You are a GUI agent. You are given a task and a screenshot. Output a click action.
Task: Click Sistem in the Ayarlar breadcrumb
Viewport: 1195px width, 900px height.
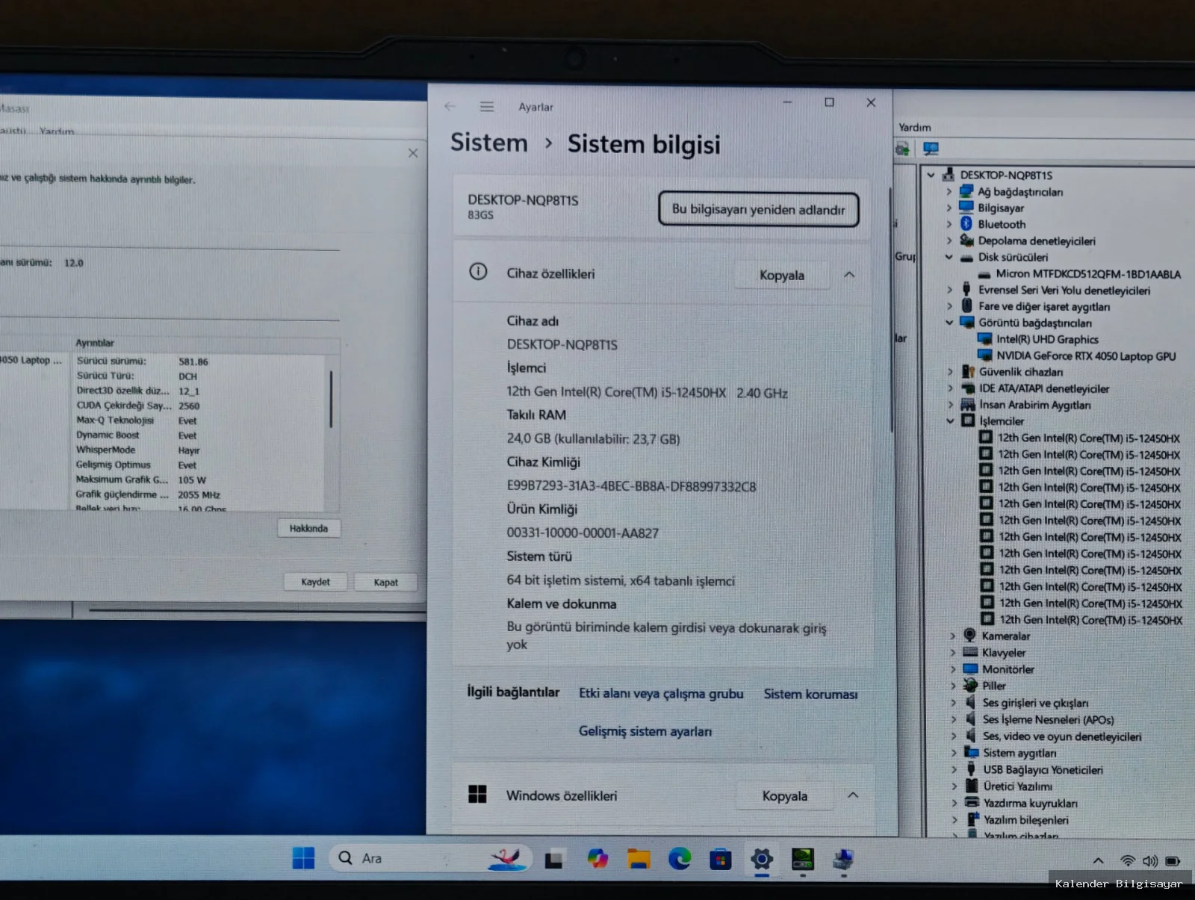click(x=488, y=142)
